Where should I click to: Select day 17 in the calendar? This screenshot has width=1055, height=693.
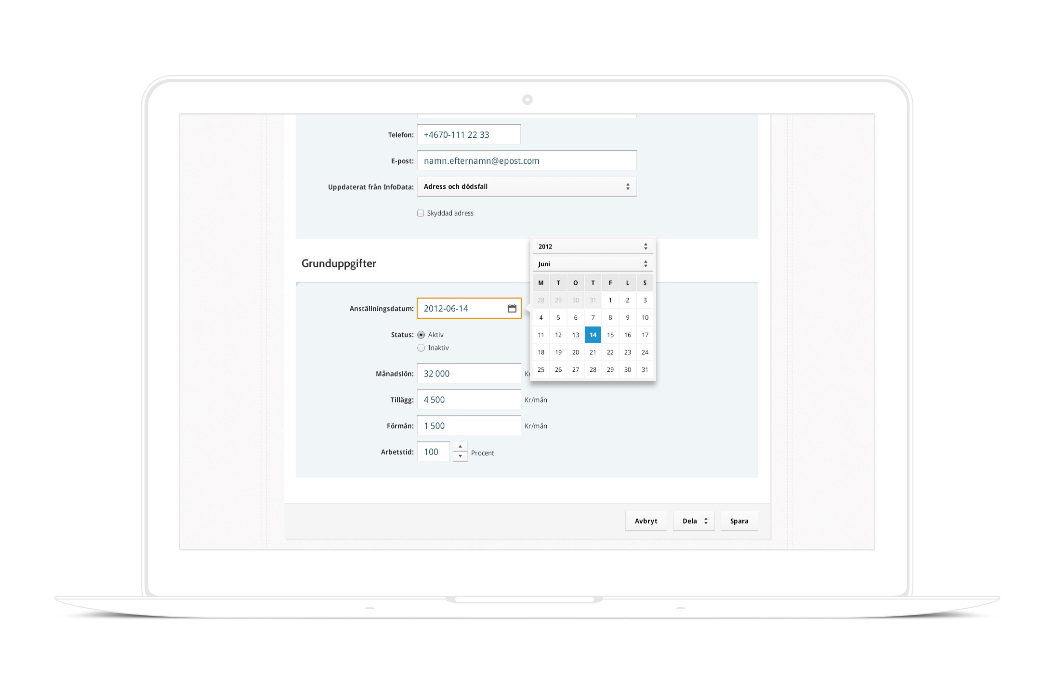pos(645,335)
